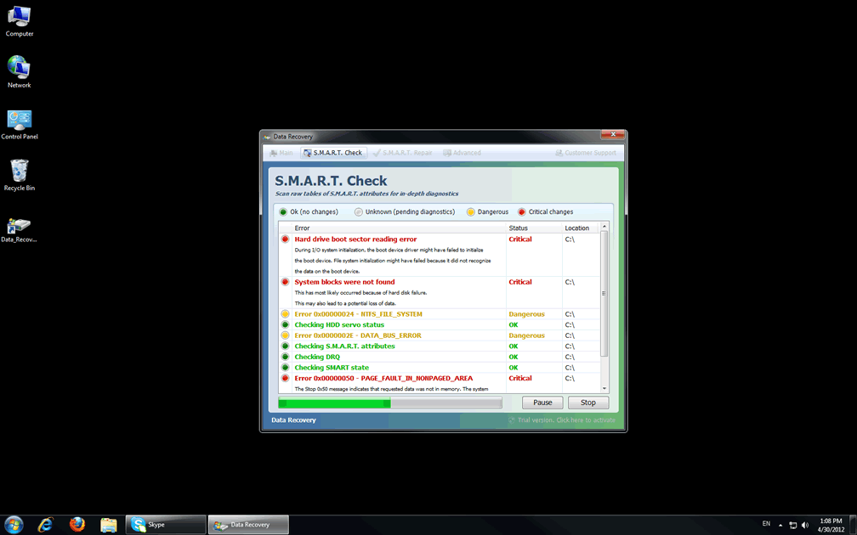
Task: Show hidden system tray icons arrow
Action: pyautogui.click(x=780, y=525)
